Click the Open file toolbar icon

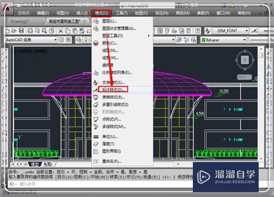click(14, 31)
